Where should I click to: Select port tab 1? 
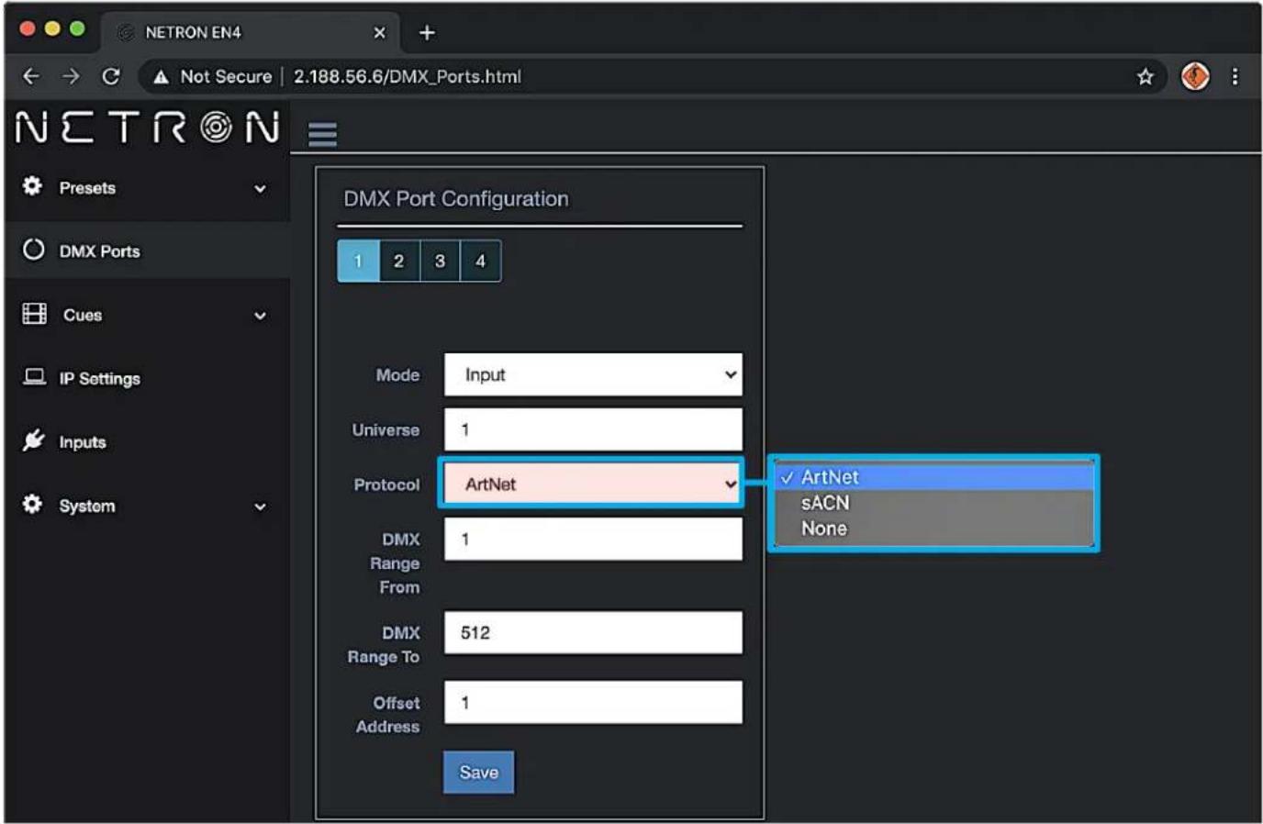coord(358,261)
